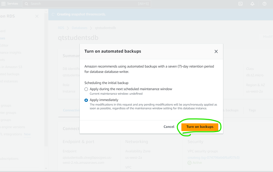This screenshot has width=273, height=172.
Task: Open the CloudShell terminal icon
Action: coord(240,4)
